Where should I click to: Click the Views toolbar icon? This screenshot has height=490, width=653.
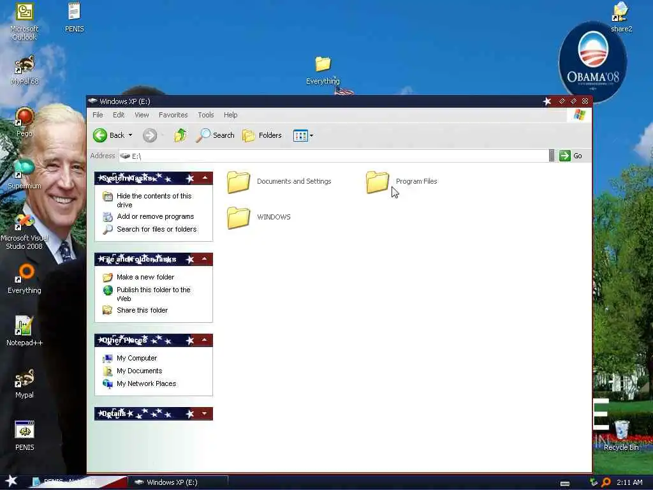tap(300, 135)
